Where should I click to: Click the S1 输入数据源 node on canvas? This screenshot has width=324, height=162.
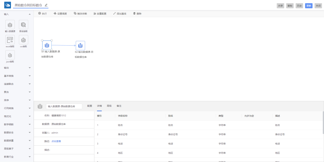(47, 45)
